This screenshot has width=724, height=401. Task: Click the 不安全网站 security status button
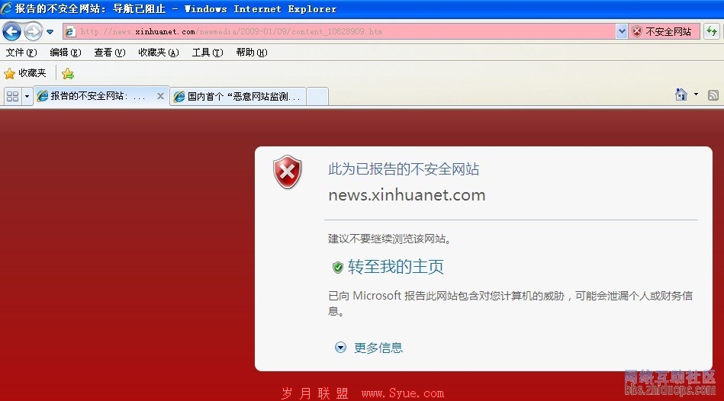coord(664,31)
